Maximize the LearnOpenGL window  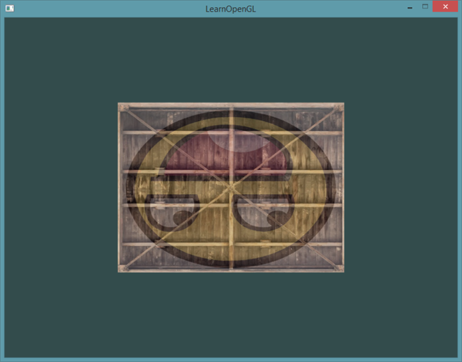(424, 7)
